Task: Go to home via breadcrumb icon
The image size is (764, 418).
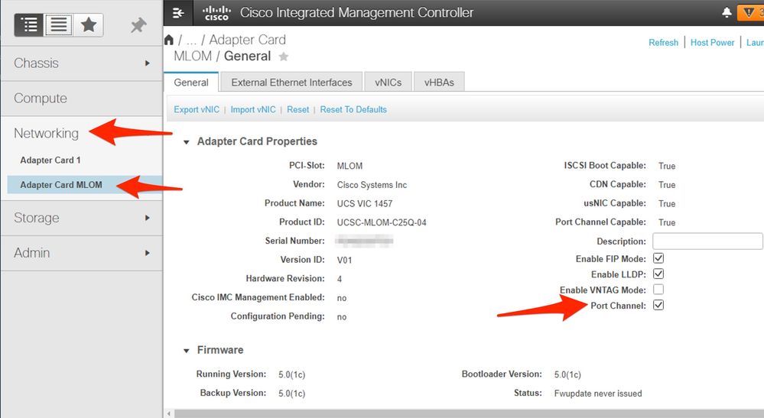Action: [x=169, y=40]
